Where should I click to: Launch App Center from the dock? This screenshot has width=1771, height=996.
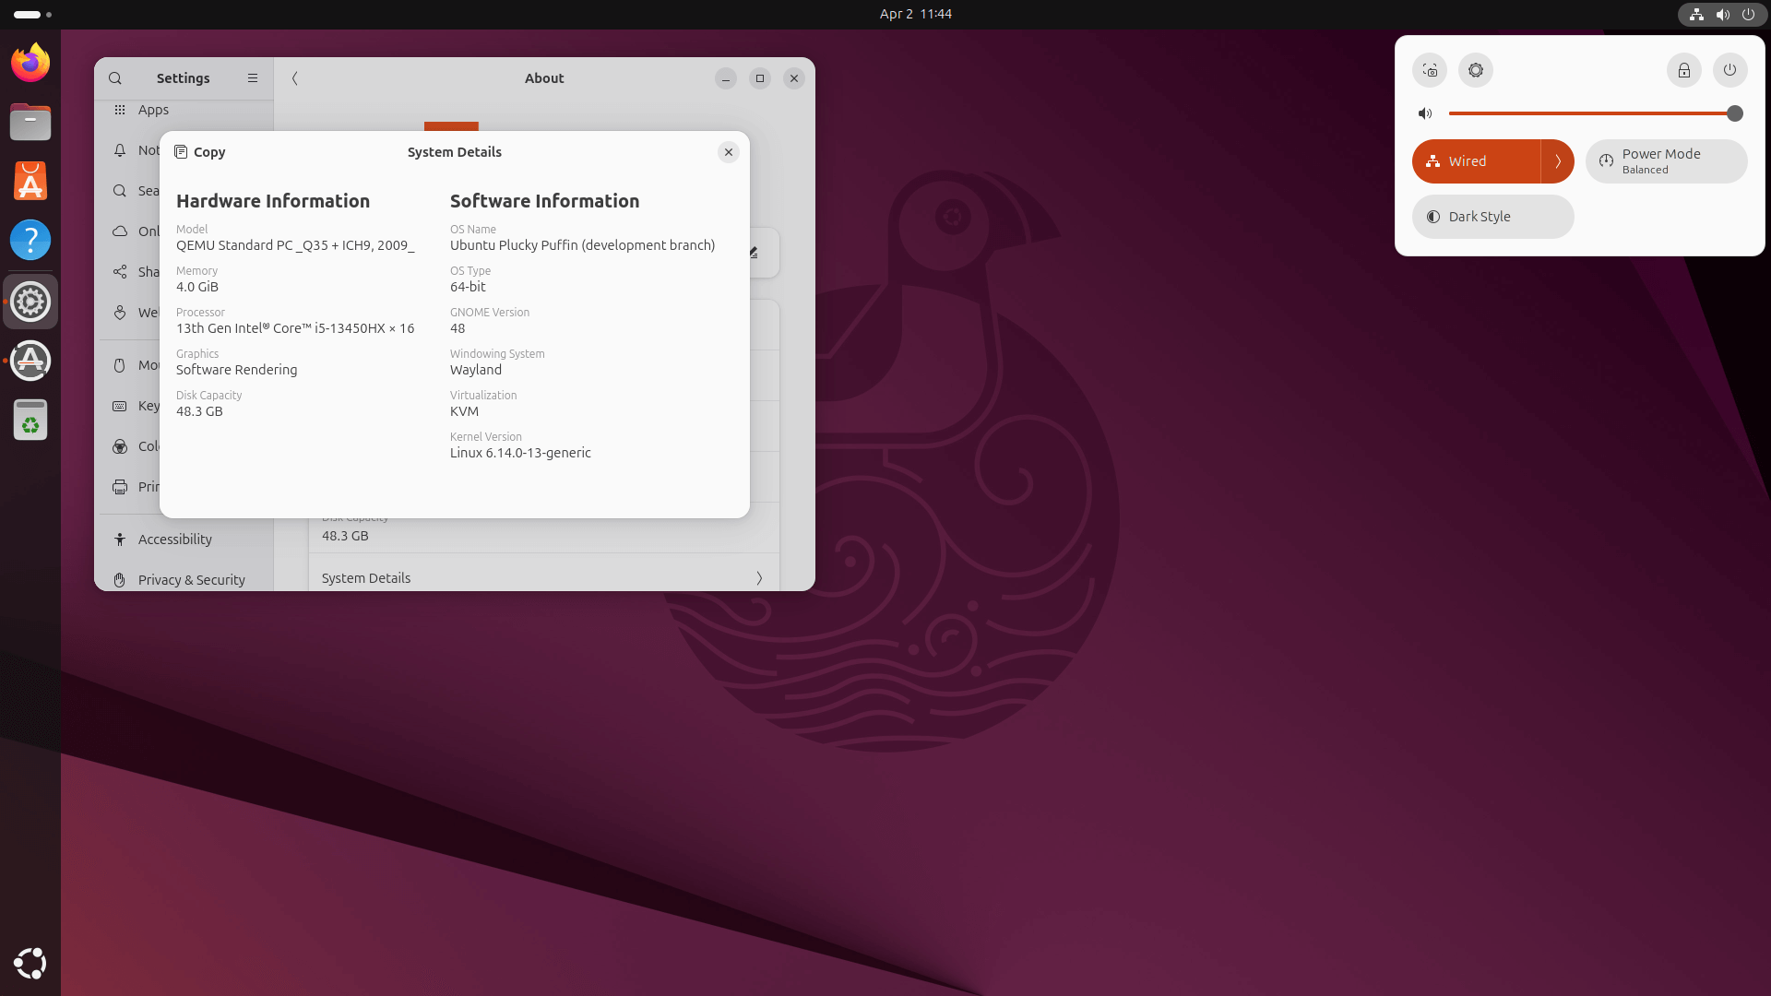point(30,180)
